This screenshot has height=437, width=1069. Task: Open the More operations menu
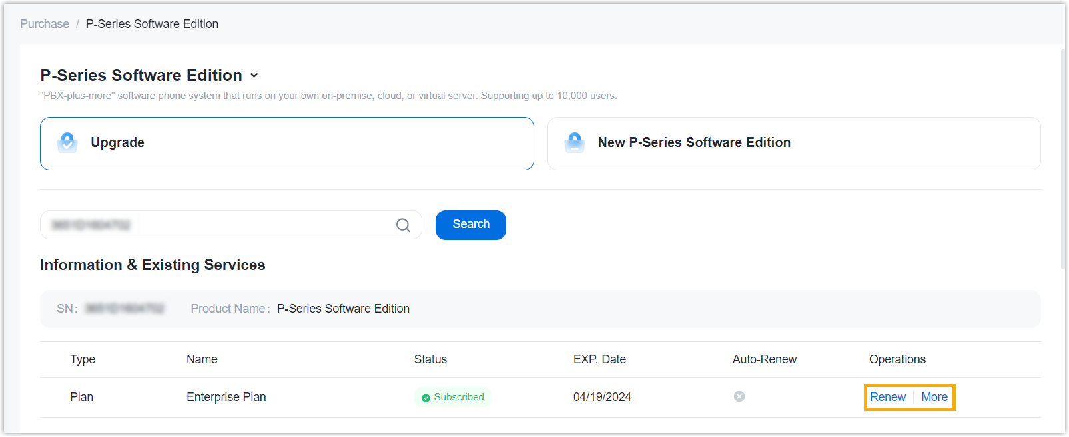click(934, 397)
